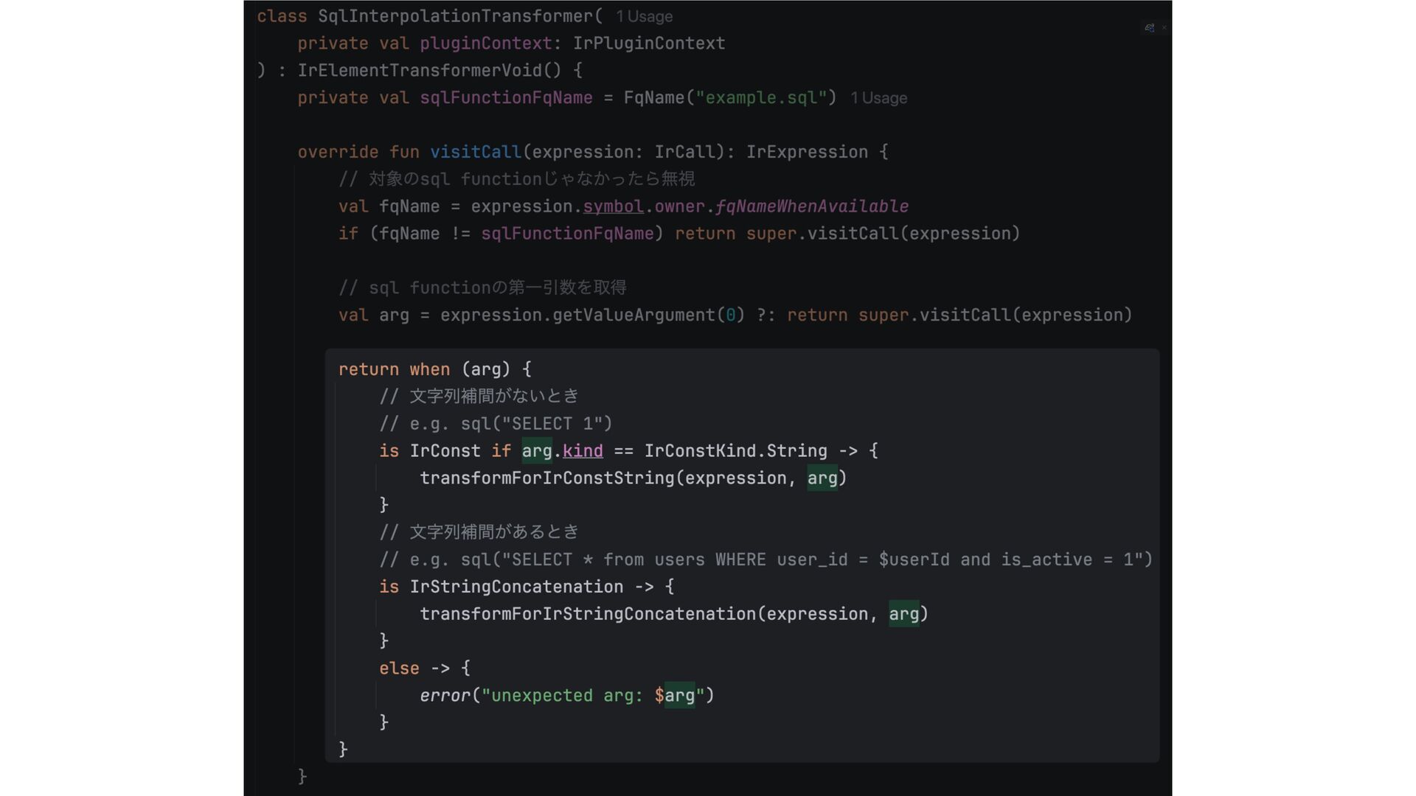
Task: Click the underlined symbol property reference
Action: 613,206
